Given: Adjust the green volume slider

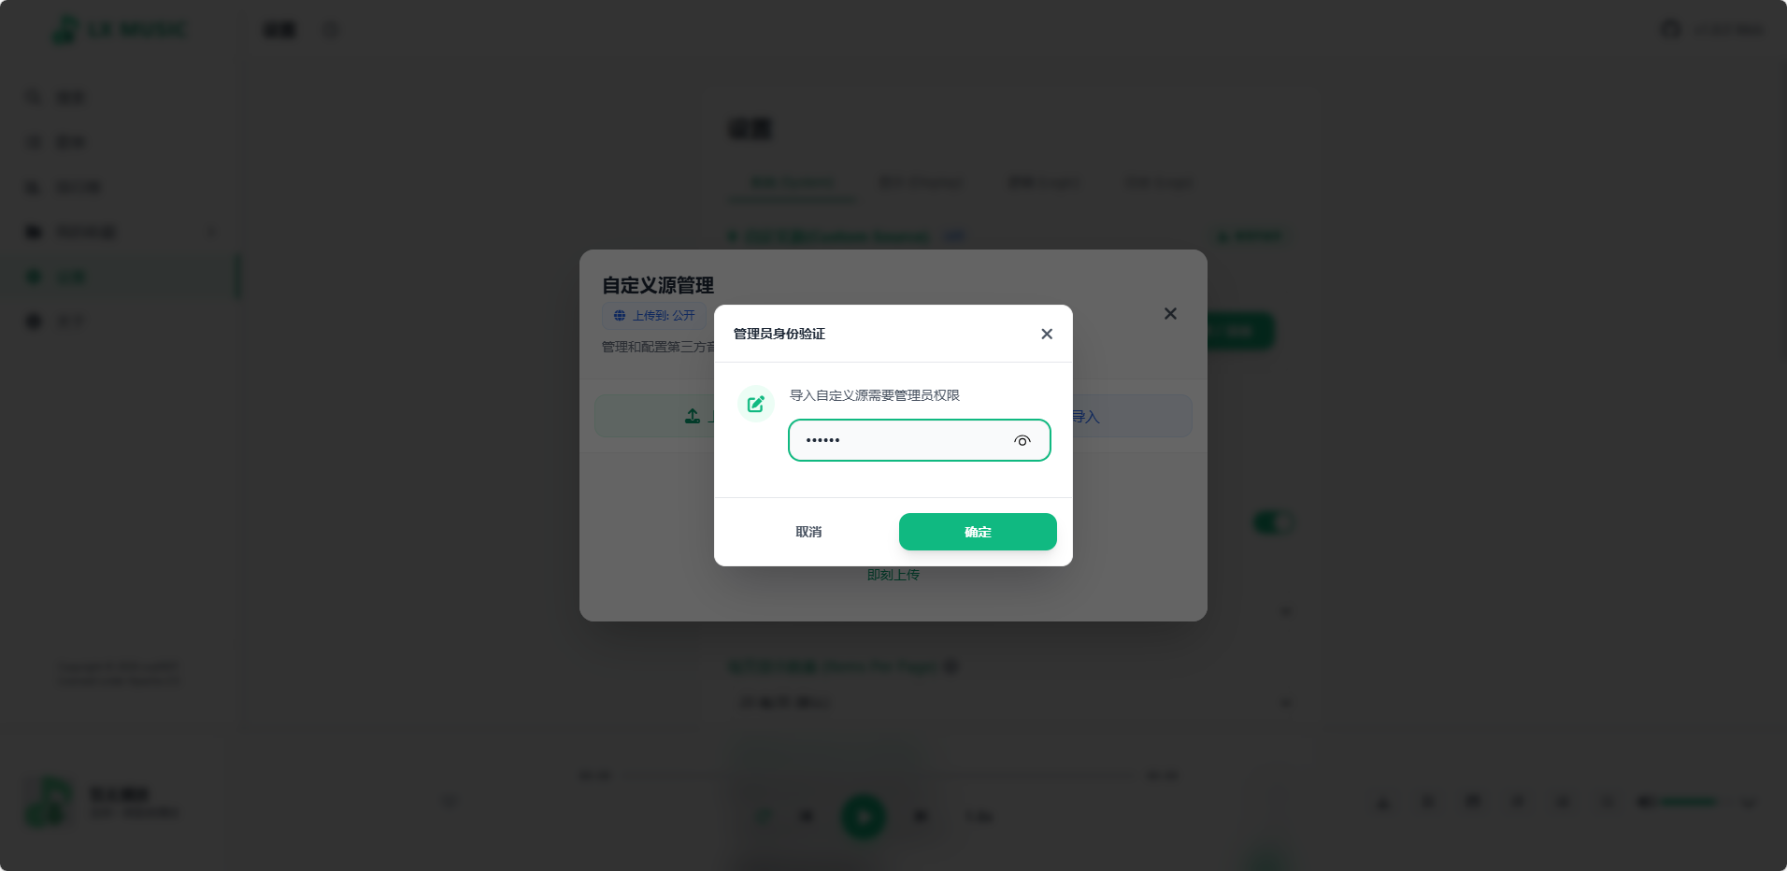Looking at the screenshot, I should point(1685,802).
